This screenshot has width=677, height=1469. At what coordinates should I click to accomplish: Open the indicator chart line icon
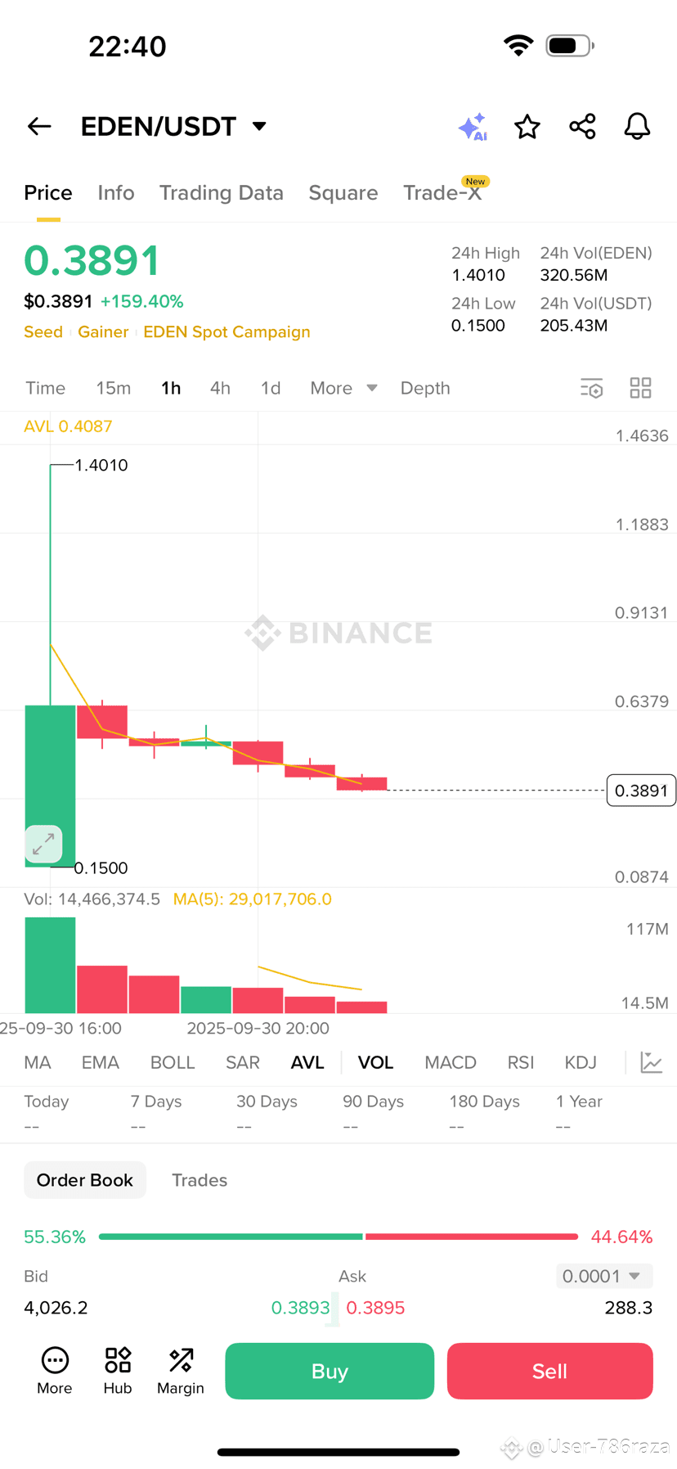(x=652, y=1062)
